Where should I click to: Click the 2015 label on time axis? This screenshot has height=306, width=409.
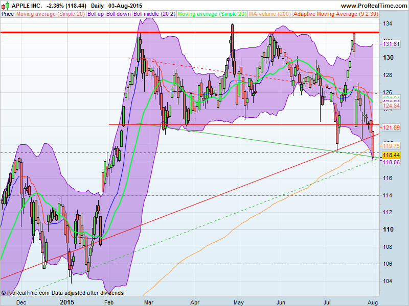click(67, 302)
